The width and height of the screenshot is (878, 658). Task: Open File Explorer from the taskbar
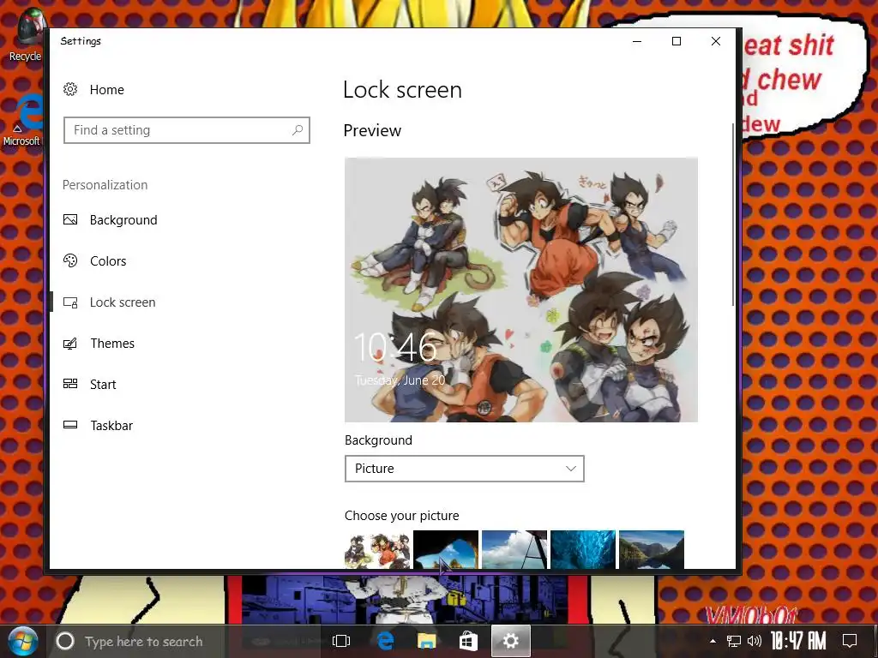pos(426,641)
